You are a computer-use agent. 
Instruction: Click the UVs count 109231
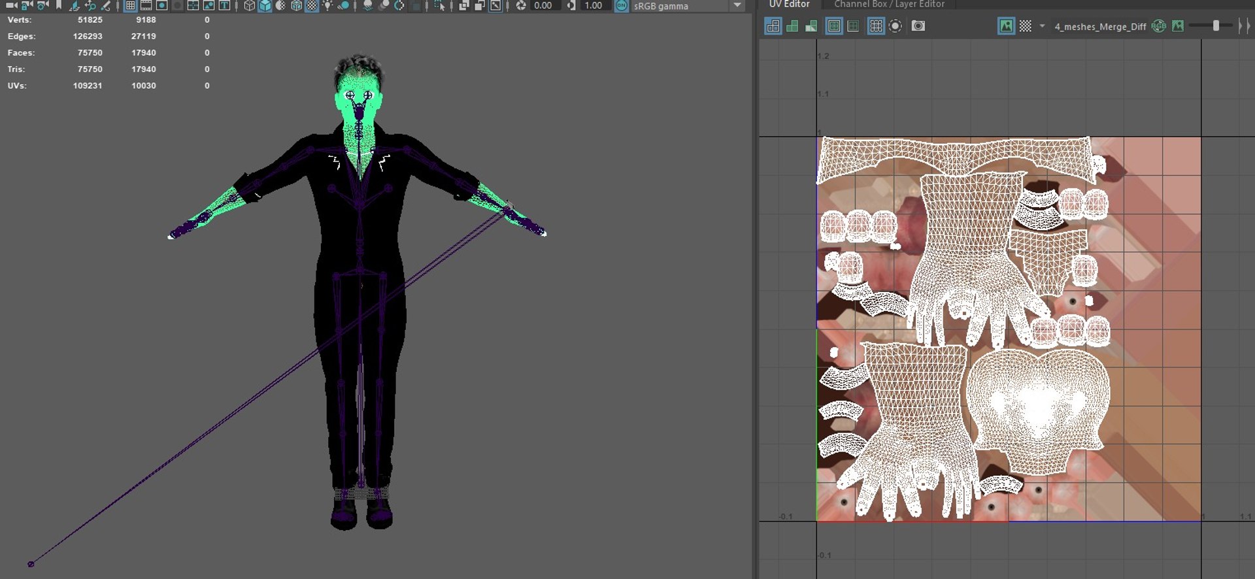[x=88, y=86]
